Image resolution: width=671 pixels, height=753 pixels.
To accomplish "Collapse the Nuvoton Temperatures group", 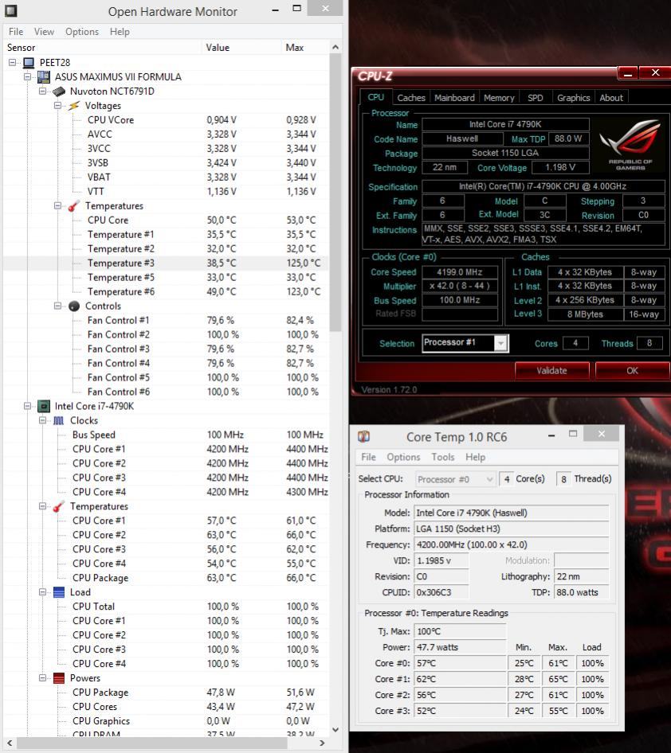I will pyautogui.click(x=57, y=205).
